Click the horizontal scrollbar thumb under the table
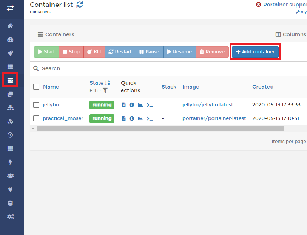This screenshot has height=235, width=307. pos(160,129)
